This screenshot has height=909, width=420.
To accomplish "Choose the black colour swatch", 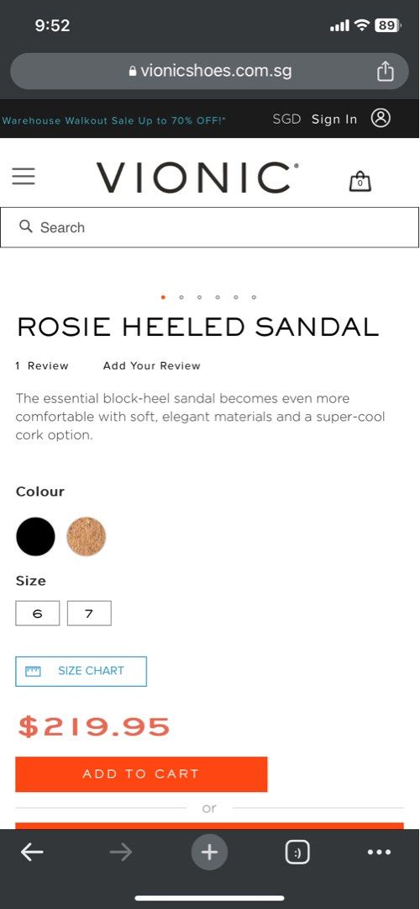I will click(35, 537).
